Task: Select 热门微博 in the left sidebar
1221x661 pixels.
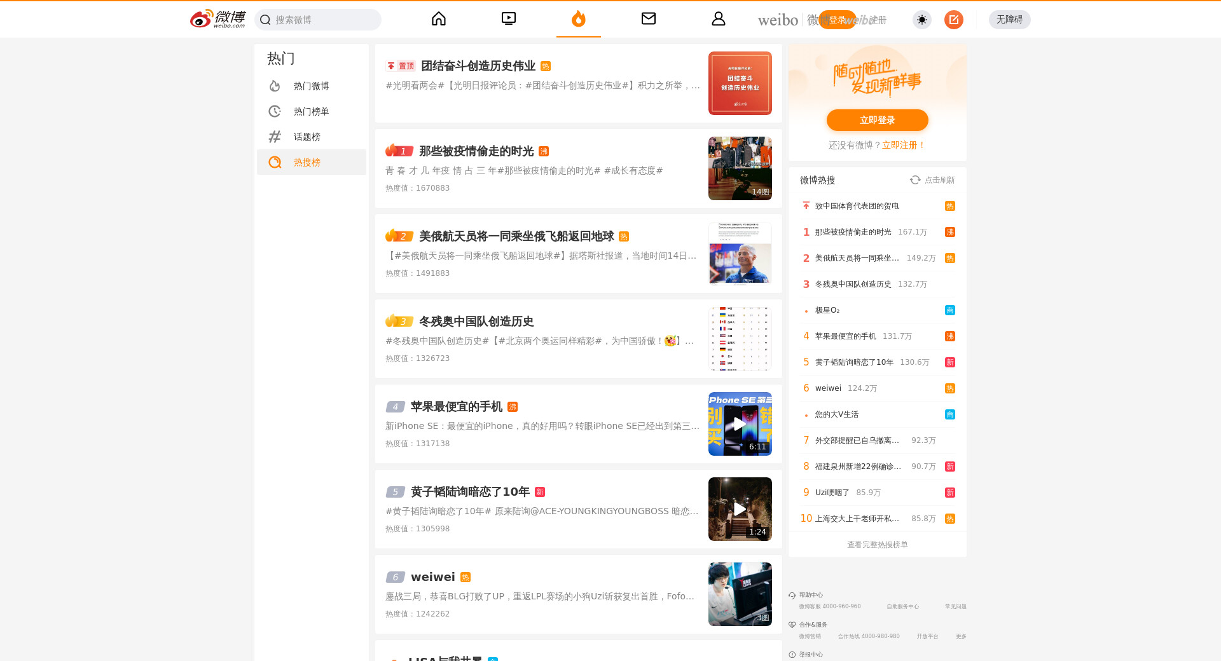Action: click(x=312, y=86)
